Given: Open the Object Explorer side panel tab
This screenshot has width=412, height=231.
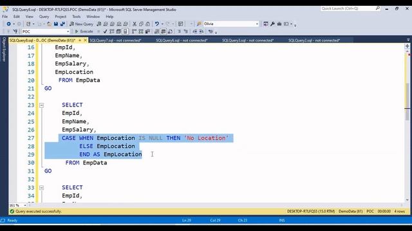Looking at the screenshot, I should click(x=4, y=49).
